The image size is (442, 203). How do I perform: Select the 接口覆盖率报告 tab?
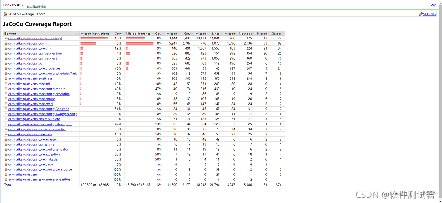37,6
